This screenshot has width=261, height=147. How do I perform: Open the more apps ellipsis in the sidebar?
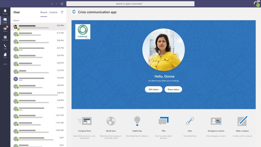(x=5, y=64)
